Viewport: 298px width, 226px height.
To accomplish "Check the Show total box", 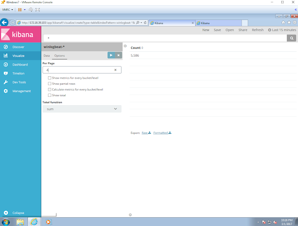I will pyautogui.click(x=50, y=95).
